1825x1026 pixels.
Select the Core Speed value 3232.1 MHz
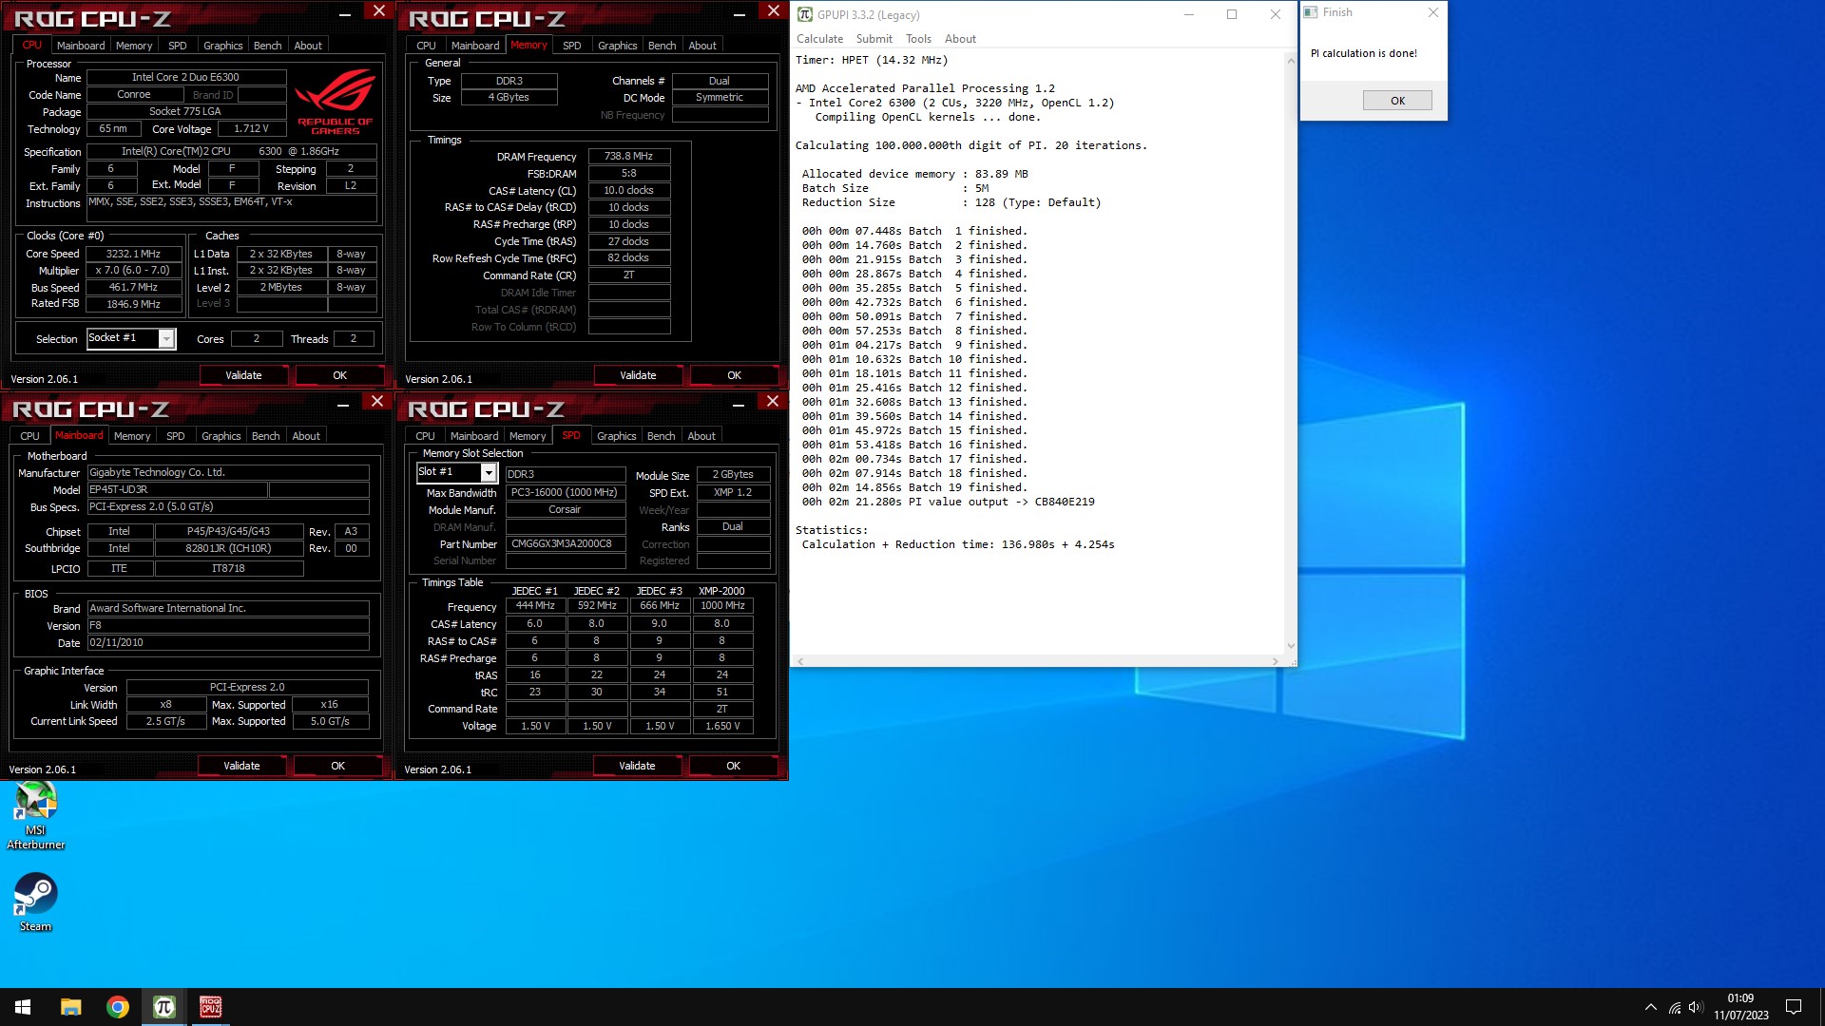tap(134, 254)
